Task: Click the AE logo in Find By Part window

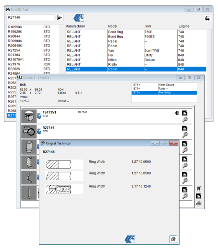Action: tap(79, 18)
